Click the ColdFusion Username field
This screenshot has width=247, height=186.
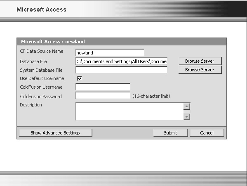pos(103,87)
